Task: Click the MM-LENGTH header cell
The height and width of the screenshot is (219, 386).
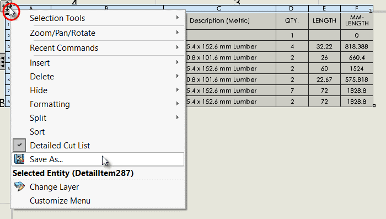Action: click(357, 21)
